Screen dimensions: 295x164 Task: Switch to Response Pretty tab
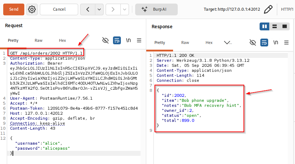[x=160, y=43]
